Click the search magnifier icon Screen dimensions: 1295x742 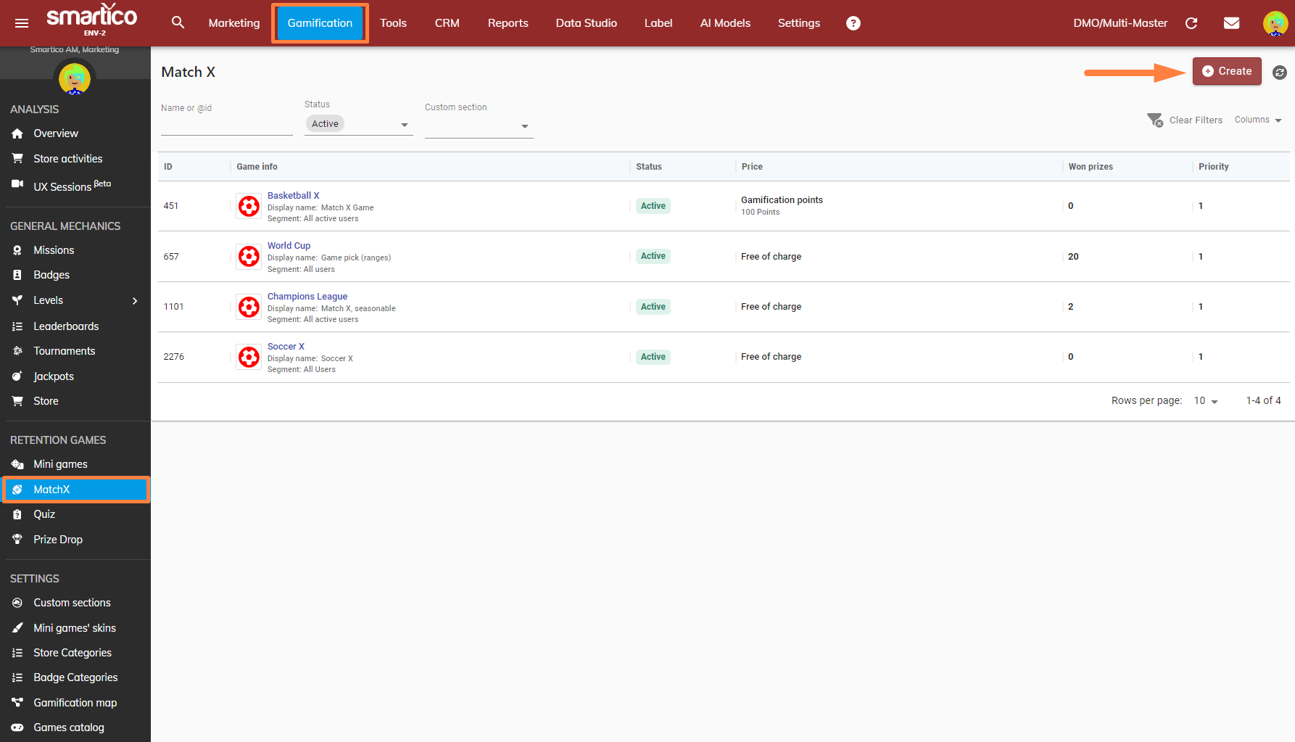[178, 22]
